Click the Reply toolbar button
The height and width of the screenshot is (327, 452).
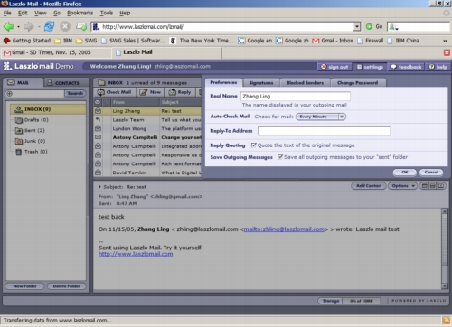point(180,92)
